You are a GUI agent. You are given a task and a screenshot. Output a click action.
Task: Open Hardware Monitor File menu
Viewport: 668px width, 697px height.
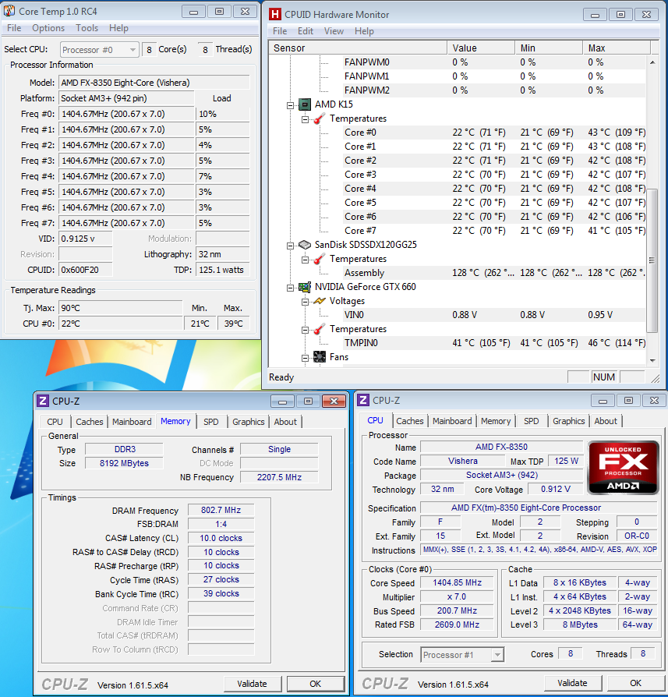pyautogui.click(x=280, y=31)
